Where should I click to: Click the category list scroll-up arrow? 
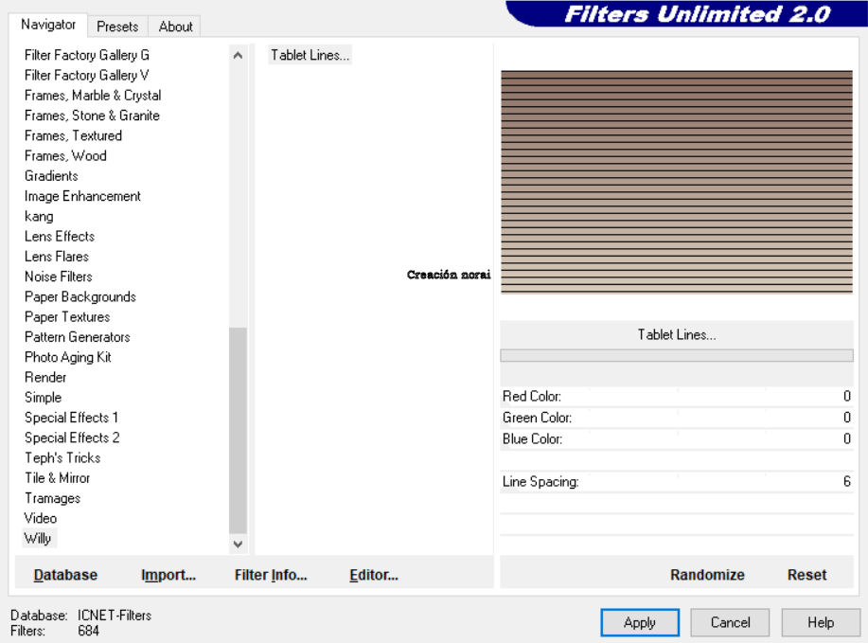tap(238, 55)
